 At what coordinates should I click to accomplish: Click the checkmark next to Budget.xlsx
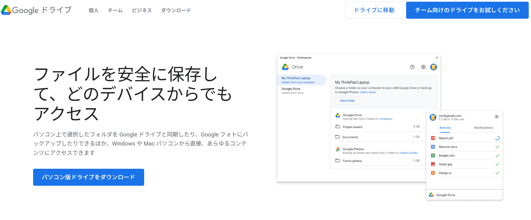pos(497,156)
